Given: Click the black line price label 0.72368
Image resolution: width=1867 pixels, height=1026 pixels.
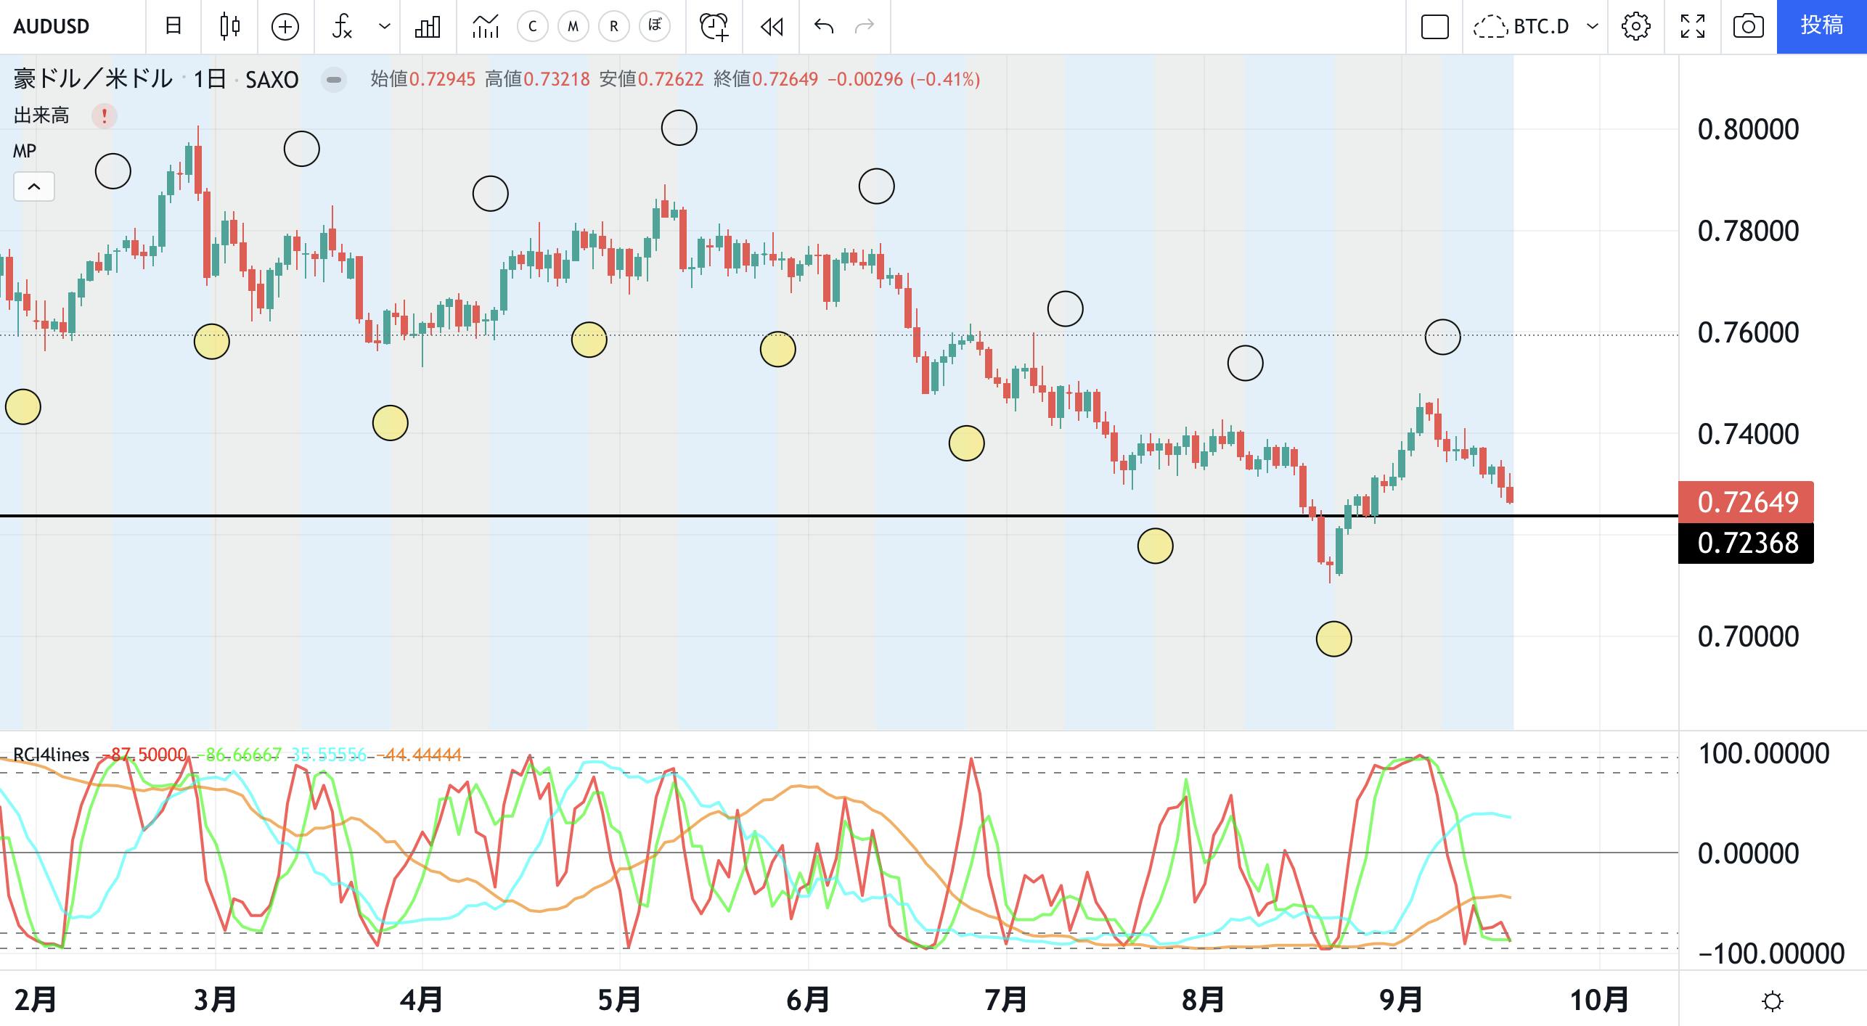Looking at the screenshot, I should coord(1746,543).
